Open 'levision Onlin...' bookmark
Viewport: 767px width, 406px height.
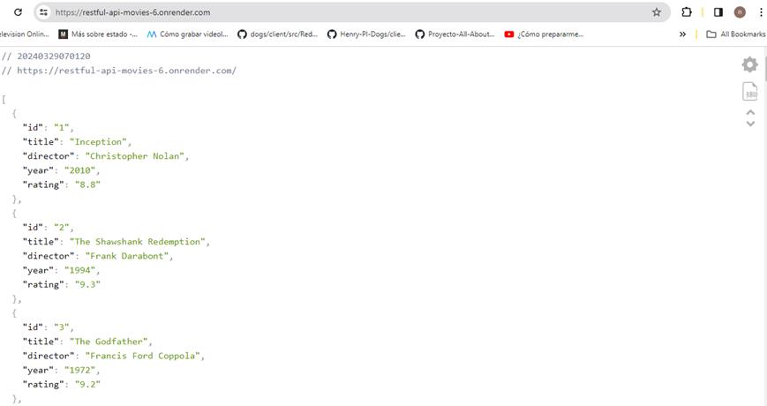click(x=25, y=34)
